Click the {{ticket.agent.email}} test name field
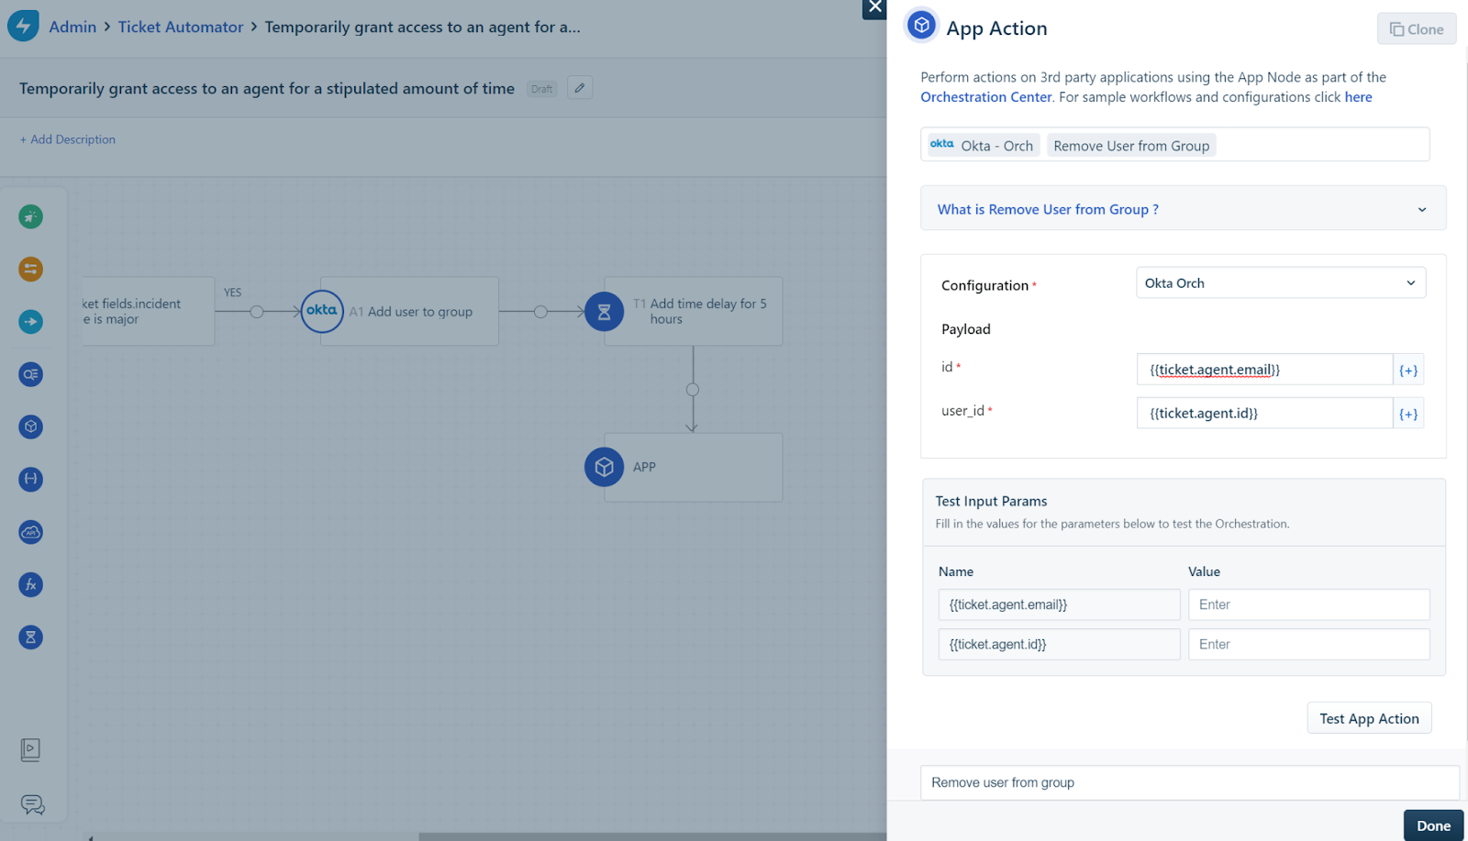 click(1059, 604)
